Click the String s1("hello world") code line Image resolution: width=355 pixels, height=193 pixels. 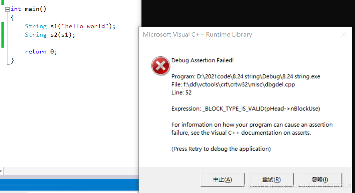pyautogui.click(x=70, y=26)
